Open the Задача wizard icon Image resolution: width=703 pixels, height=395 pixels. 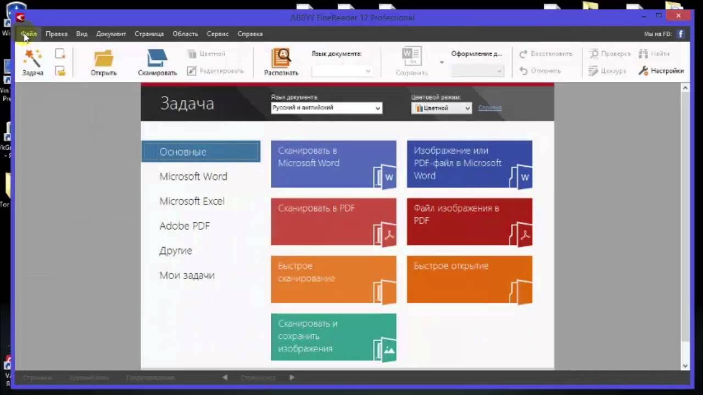coord(33,58)
